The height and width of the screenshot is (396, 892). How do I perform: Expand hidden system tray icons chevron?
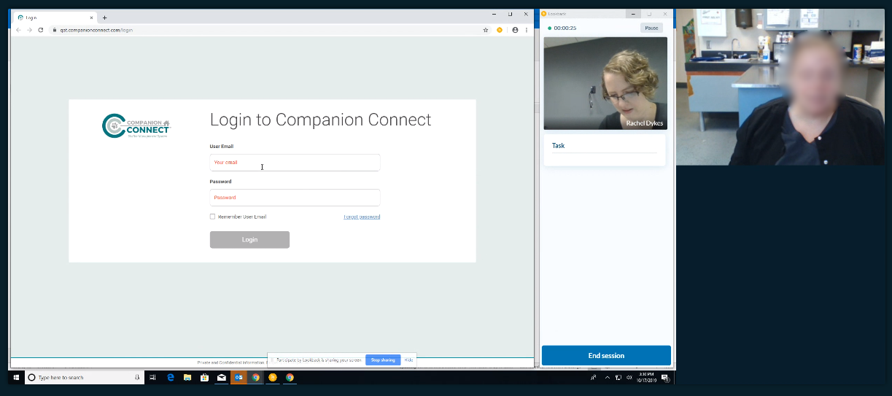(x=607, y=378)
